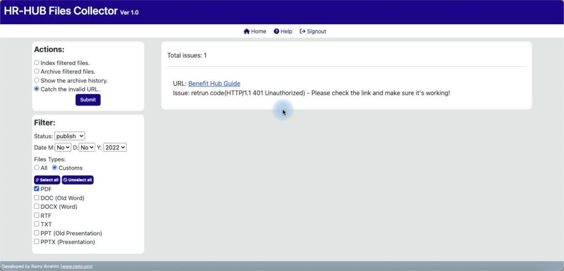The width and height of the screenshot is (564, 271).
Task: Check the DOCX (Word) checkbox
Action: (x=36, y=206)
